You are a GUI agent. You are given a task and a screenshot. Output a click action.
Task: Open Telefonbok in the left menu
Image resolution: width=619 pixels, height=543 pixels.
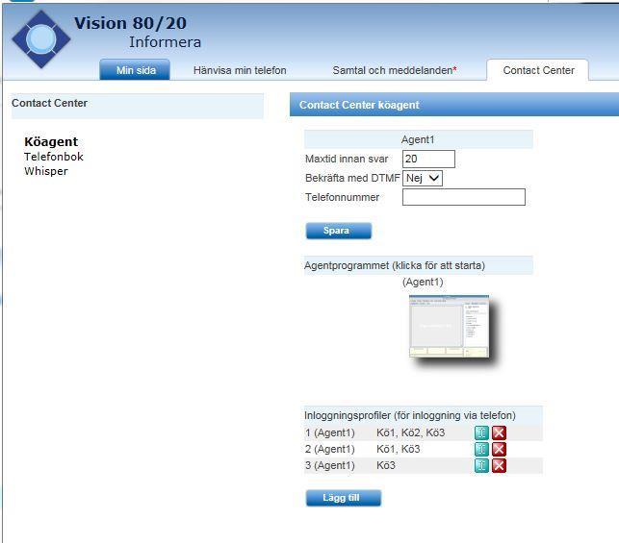pyautogui.click(x=54, y=157)
